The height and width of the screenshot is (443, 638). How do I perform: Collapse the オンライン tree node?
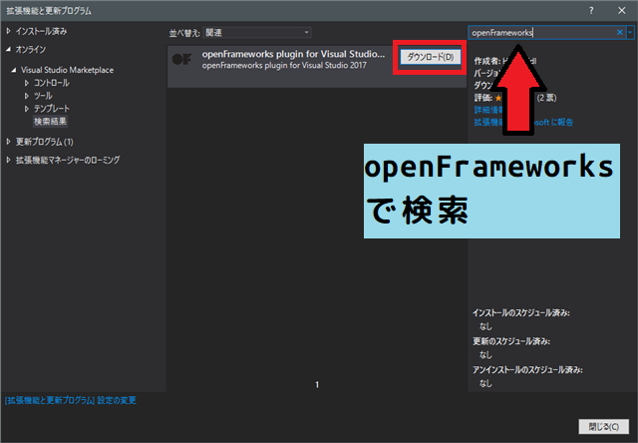8,49
